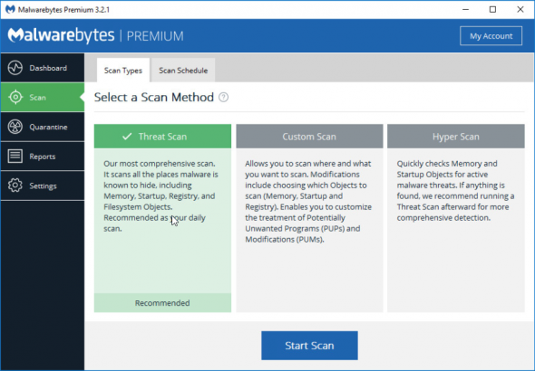Start the scan with Start Scan button
Screen dimensions: 535x371
[x=309, y=346]
